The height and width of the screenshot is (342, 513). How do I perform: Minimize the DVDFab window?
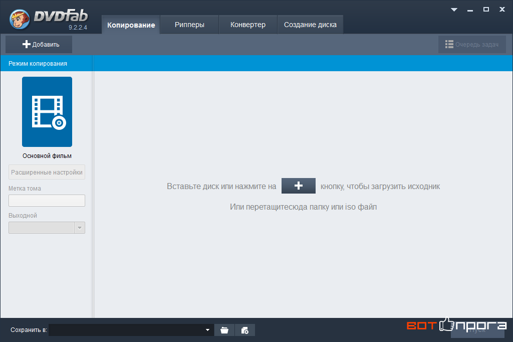tap(470, 10)
